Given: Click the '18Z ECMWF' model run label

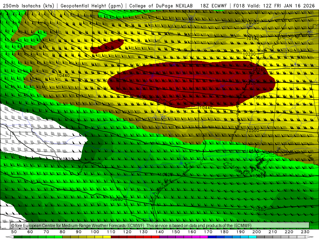Looking at the screenshot, I should click(x=213, y=6).
